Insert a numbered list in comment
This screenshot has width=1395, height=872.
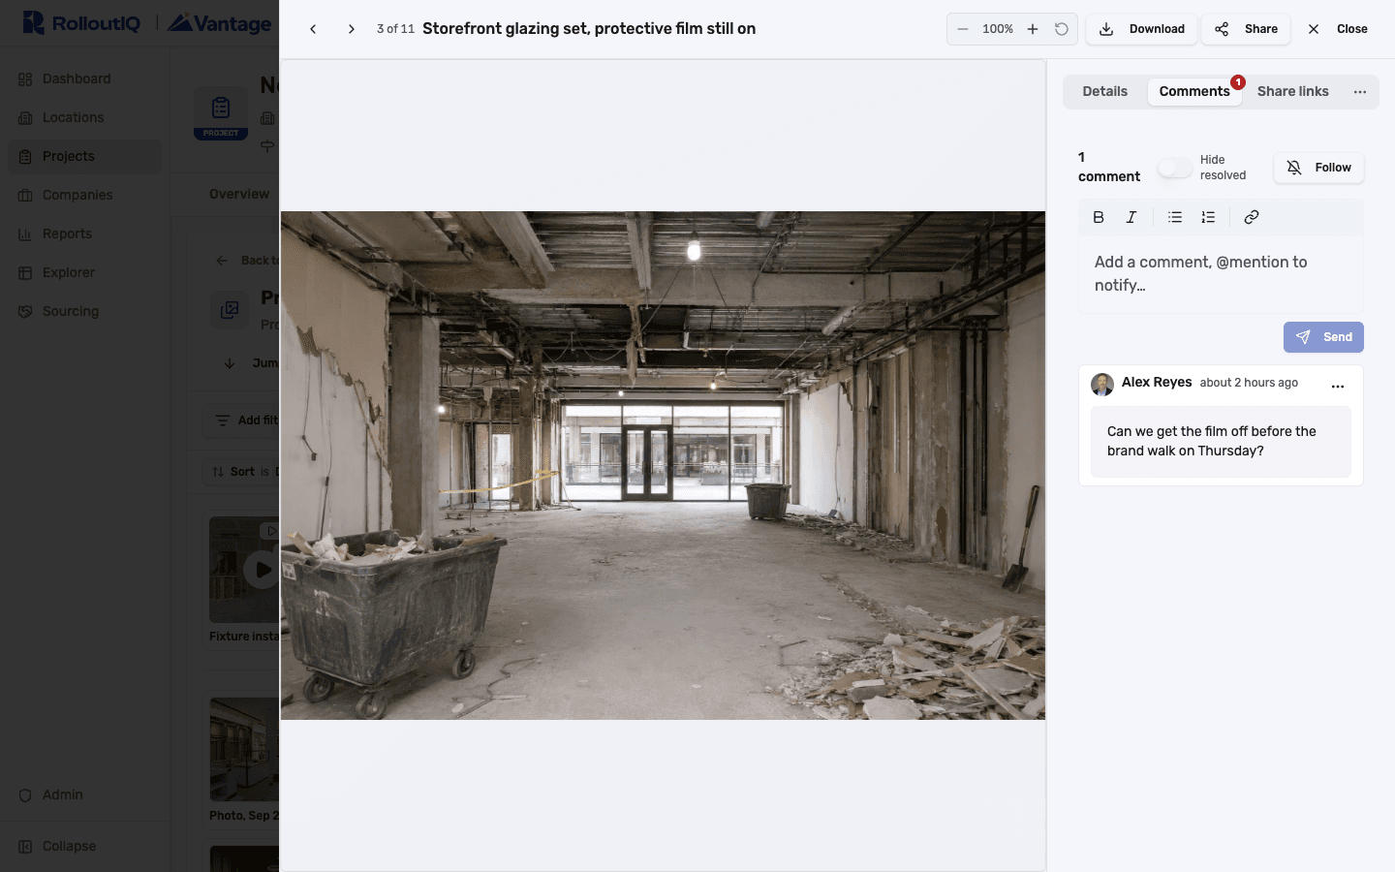[1208, 217]
